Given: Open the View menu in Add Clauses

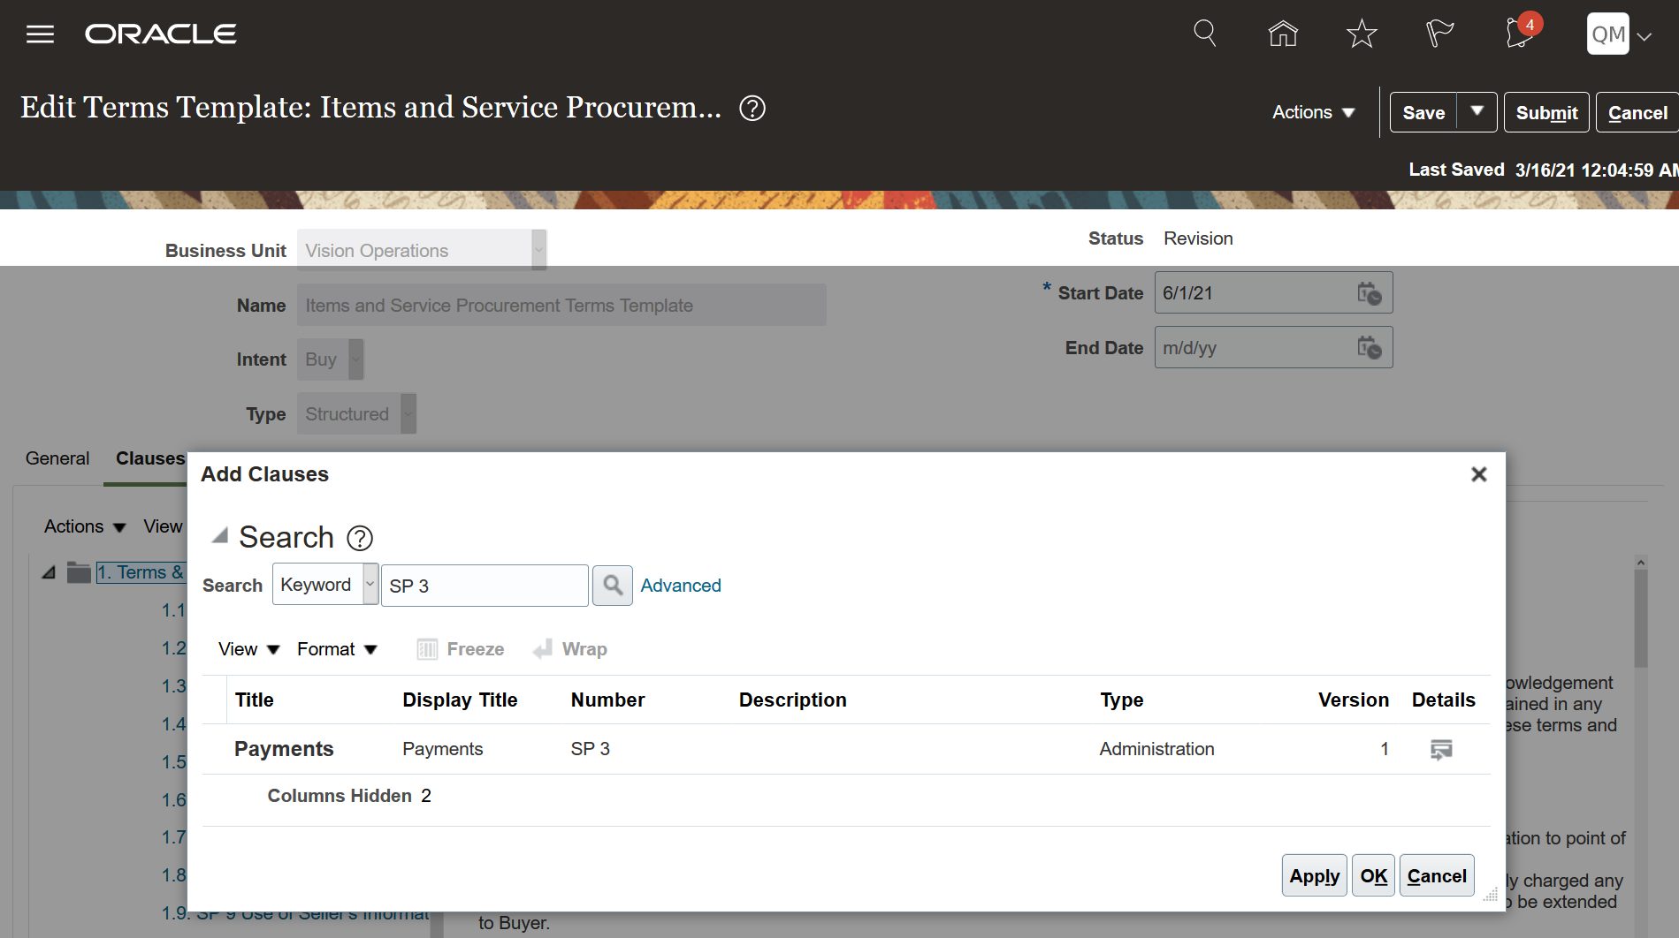Looking at the screenshot, I should click(x=248, y=649).
